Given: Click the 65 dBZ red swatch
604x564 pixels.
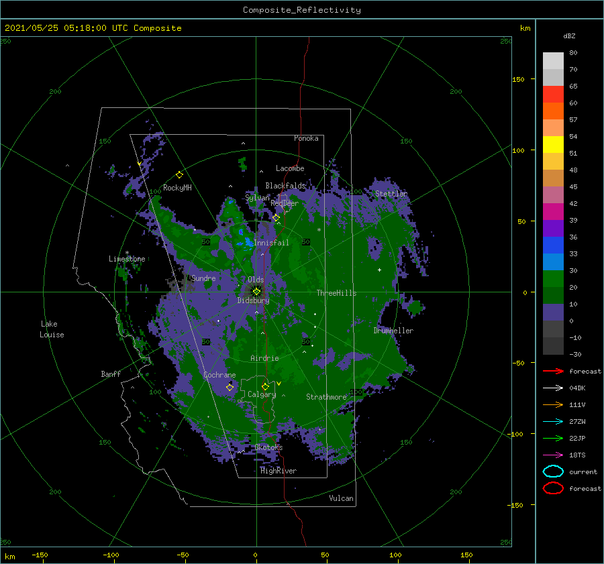Looking at the screenshot, I should click(553, 95).
